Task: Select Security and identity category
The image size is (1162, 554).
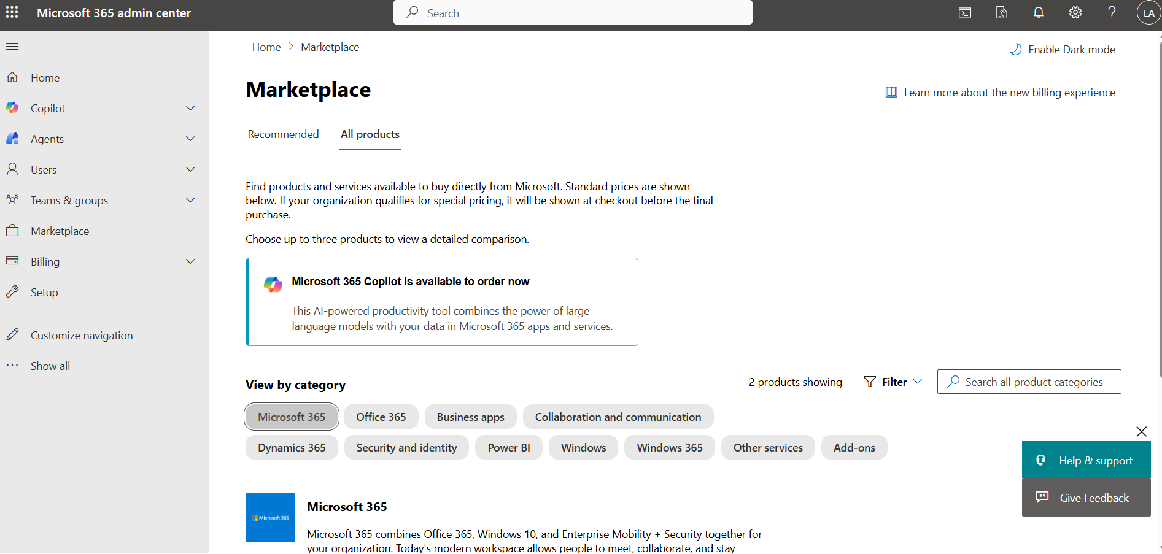Action: point(406,447)
